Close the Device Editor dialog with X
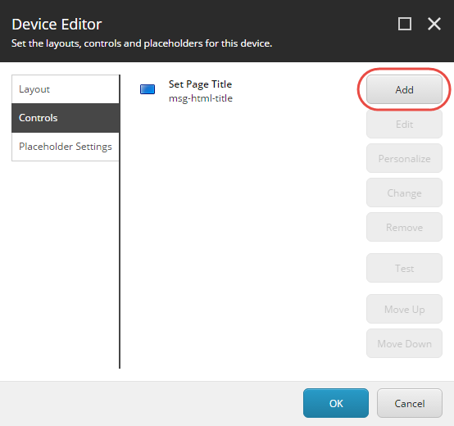This screenshot has width=454, height=426. 434,24
